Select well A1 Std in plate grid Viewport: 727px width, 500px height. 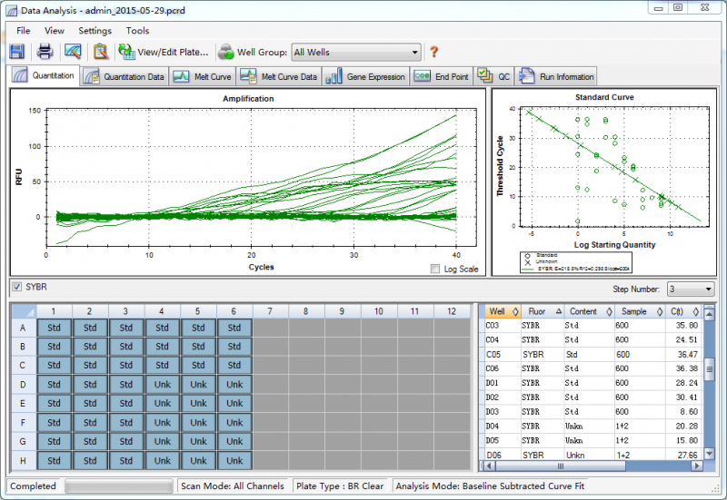point(54,328)
